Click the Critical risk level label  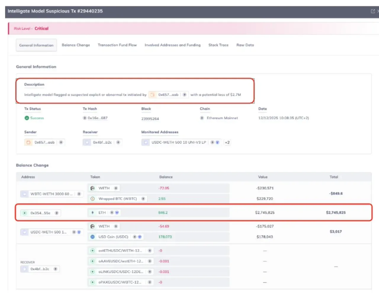[41, 28]
